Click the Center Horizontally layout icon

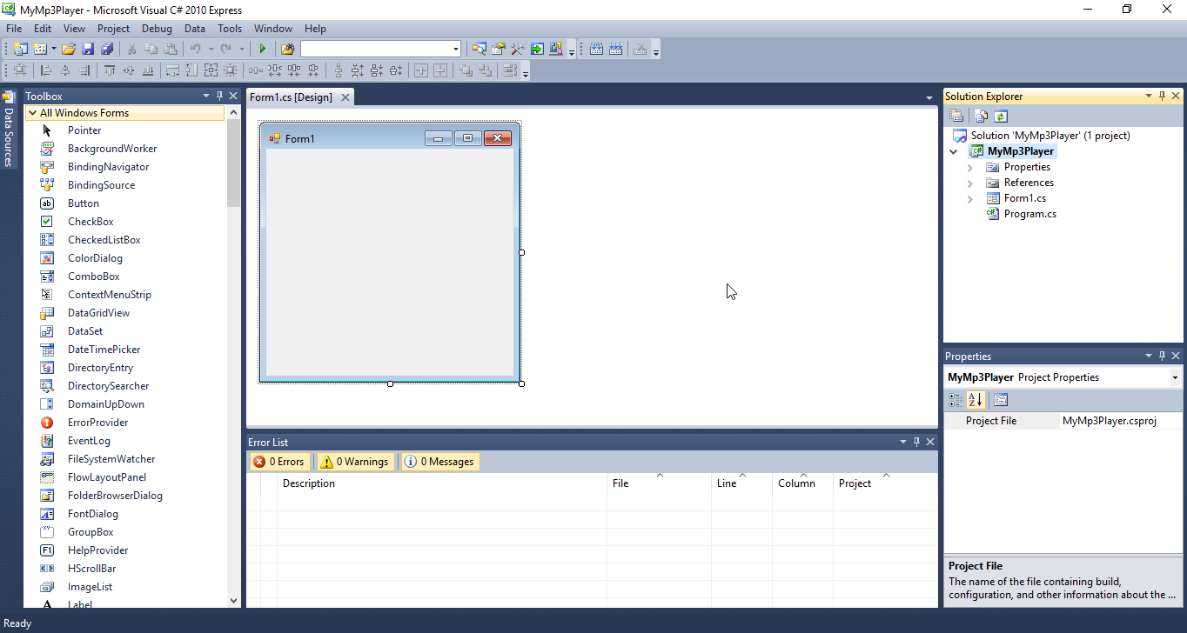(421, 70)
